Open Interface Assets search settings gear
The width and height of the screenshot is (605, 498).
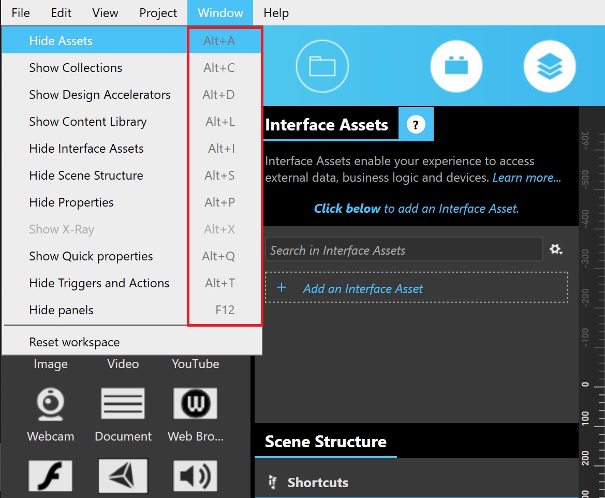click(556, 250)
